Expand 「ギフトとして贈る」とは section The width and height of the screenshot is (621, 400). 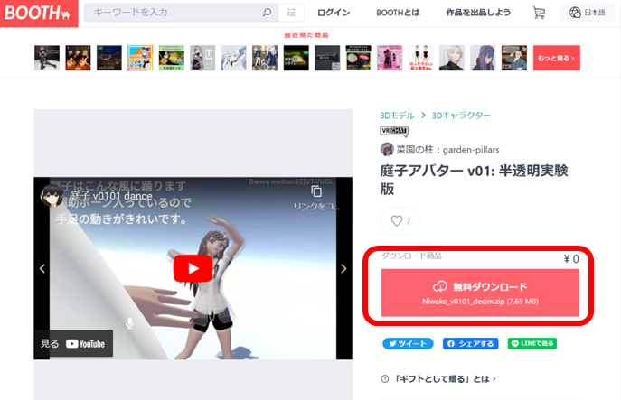pyautogui.click(x=439, y=378)
